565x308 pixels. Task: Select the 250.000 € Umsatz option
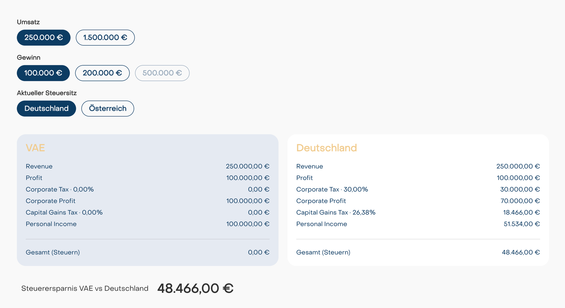click(x=43, y=37)
